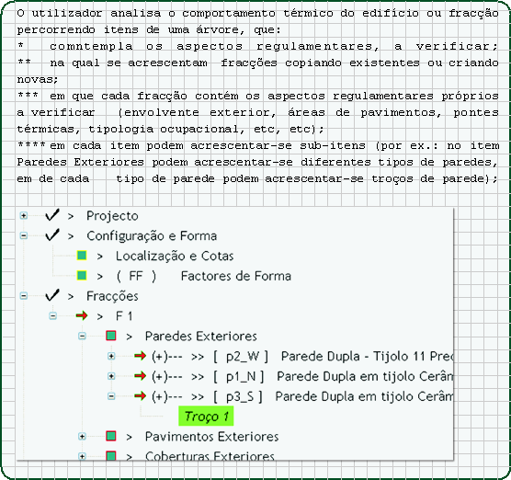Screen dimensions: 511x480
Task: Click the red arrow icon on the p2_W row
Action: 140,356
